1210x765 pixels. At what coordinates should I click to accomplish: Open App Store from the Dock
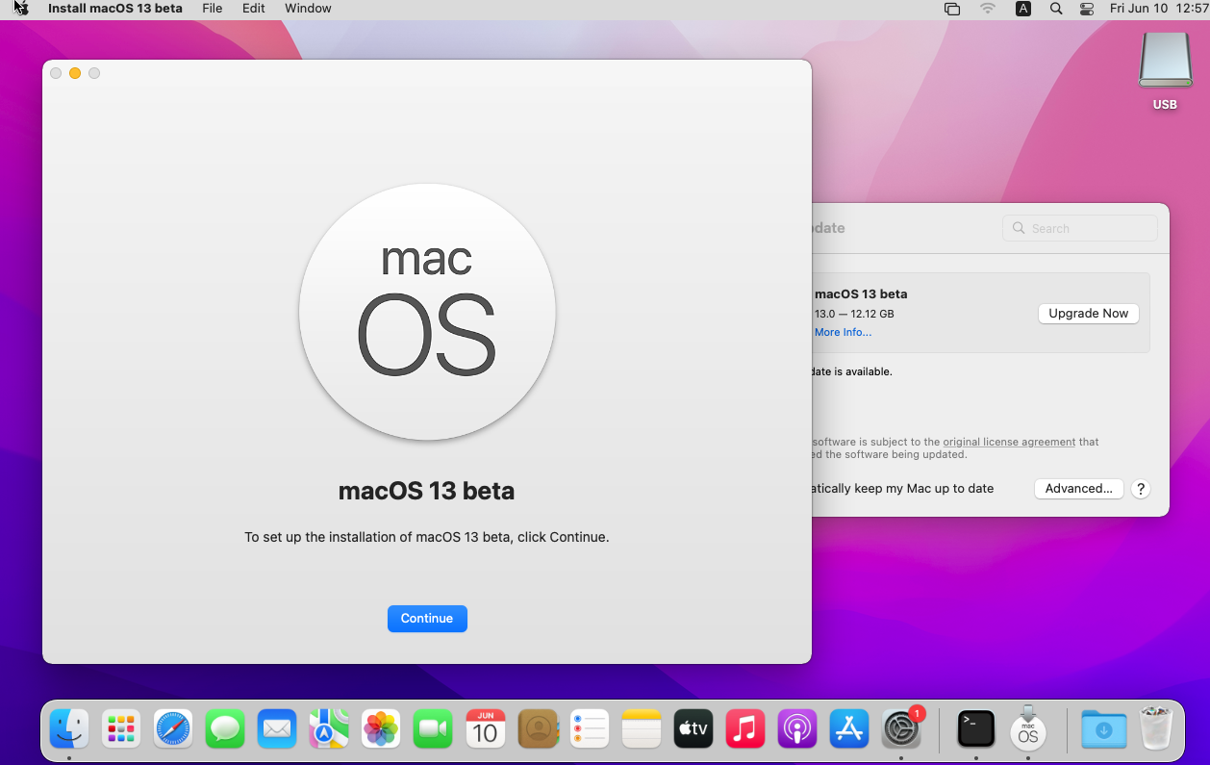[x=849, y=729]
